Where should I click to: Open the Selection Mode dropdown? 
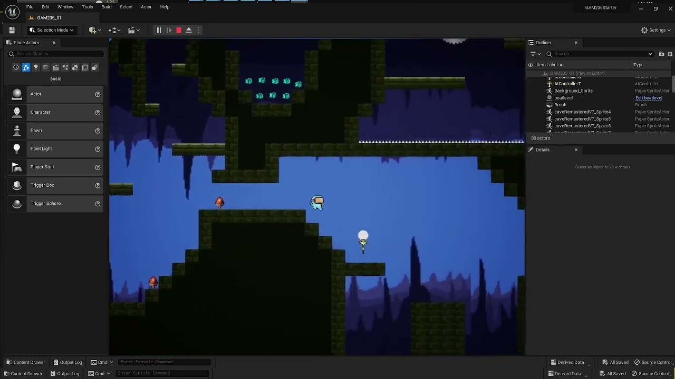pos(51,30)
